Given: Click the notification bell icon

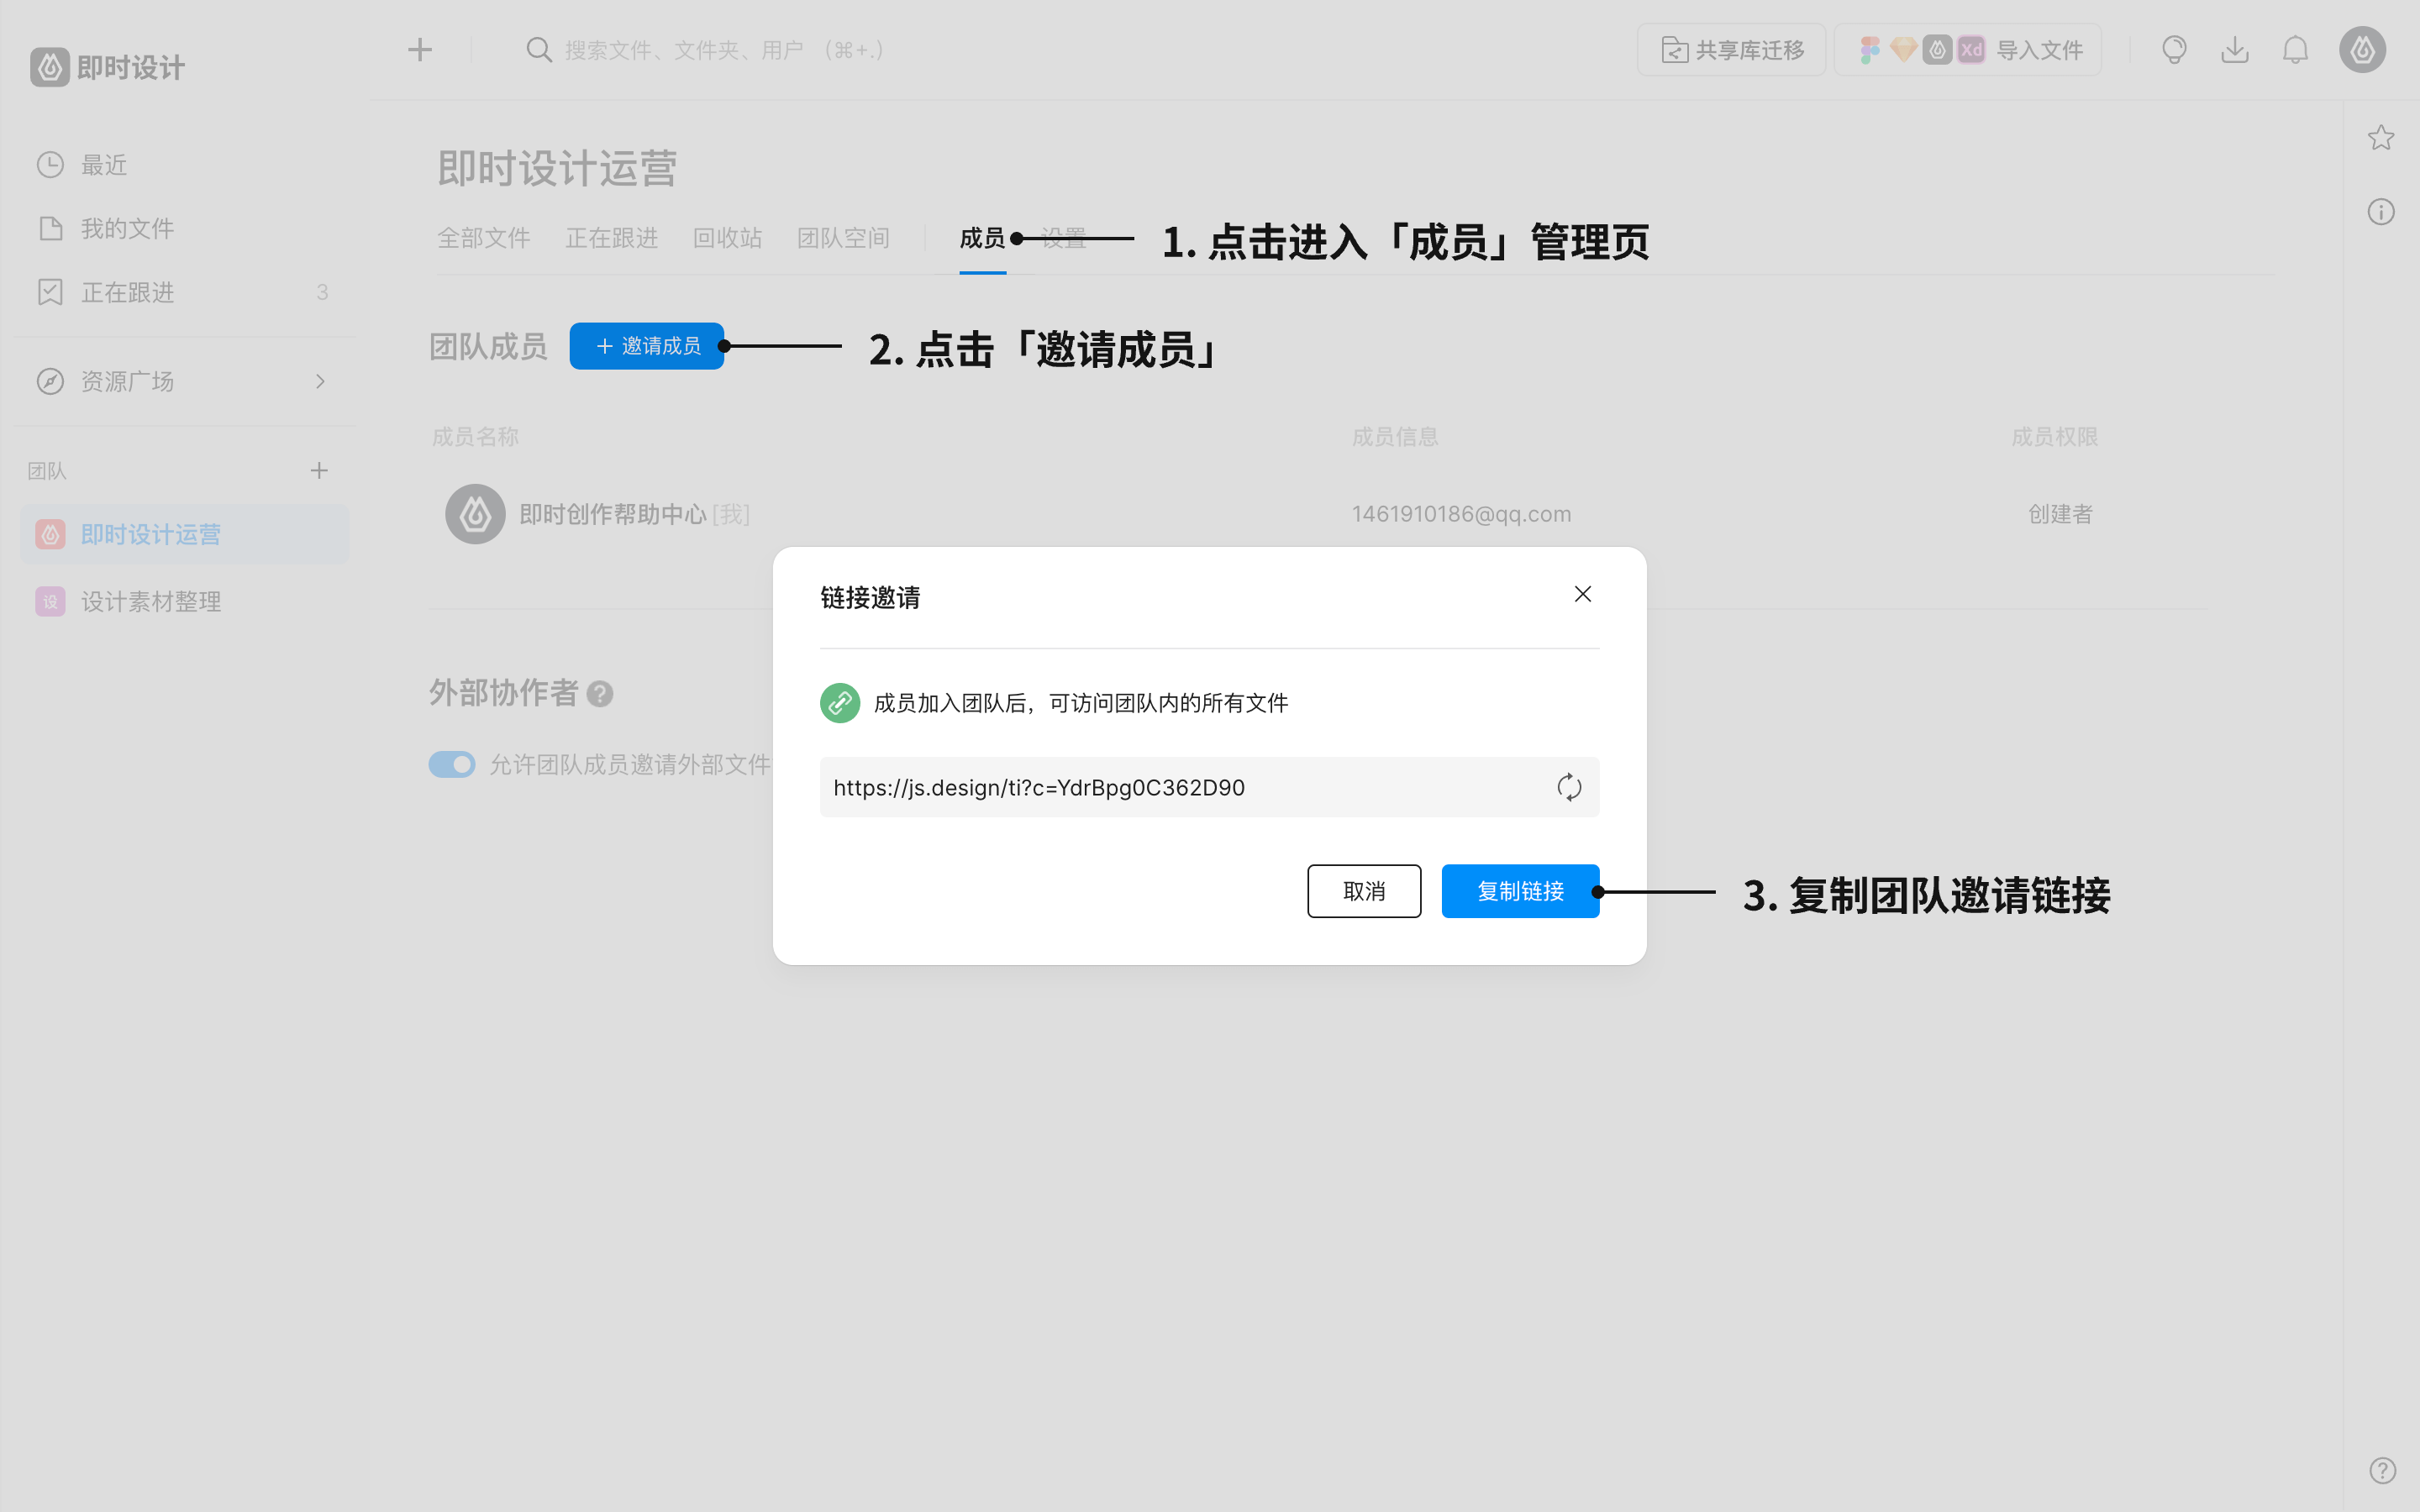Looking at the screenshot, I should [x=2295, y=50].
